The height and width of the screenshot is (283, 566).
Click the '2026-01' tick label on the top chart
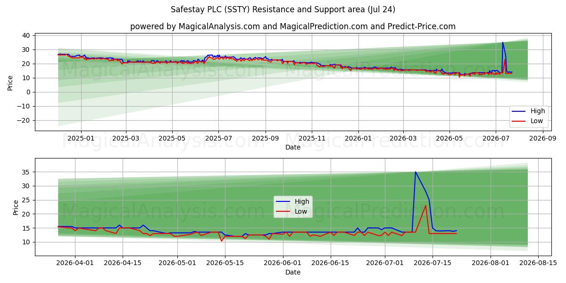click(358, 138)
